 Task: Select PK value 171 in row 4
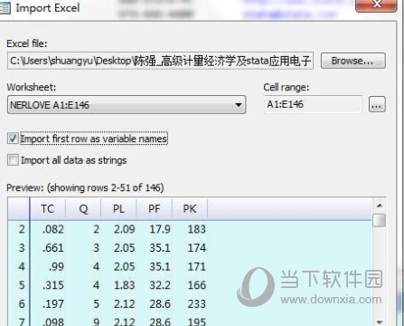point(197,266)
